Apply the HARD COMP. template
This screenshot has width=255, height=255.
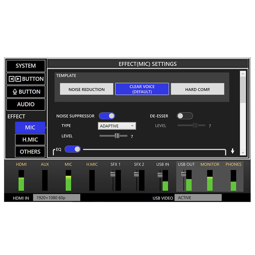click(197, 90)
